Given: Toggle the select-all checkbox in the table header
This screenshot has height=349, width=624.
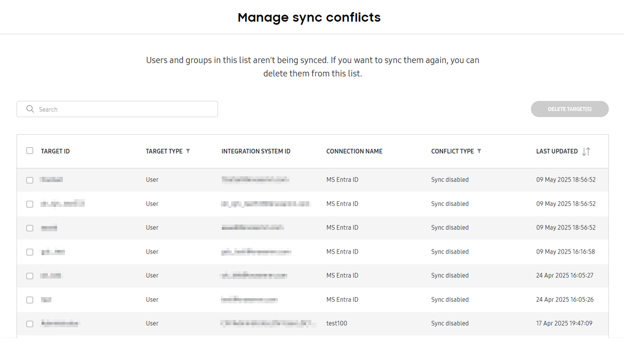Looking at the screenshot, I should [30, 150].
